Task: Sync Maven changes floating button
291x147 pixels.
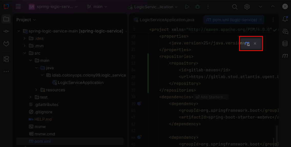Action: (x=247, y=44)
